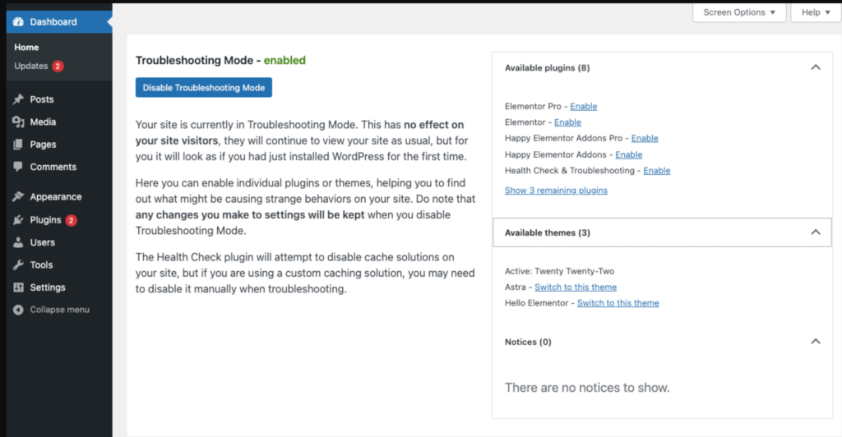The image size is (842, 437).
Task: Enable Happy Elementor Addons Pro plugin
Action: [645, 138]
